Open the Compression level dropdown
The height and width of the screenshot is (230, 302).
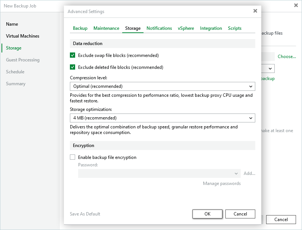(x=162, y=86)
